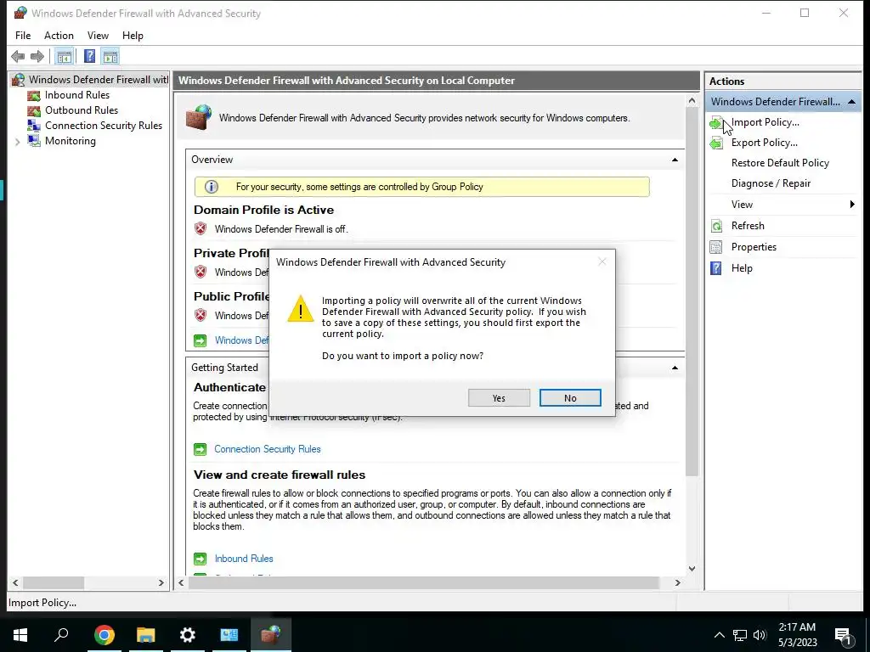Show hidden tray icons chevron
The height and width of the screenshot is (652, 870).
tap(719, 635)
